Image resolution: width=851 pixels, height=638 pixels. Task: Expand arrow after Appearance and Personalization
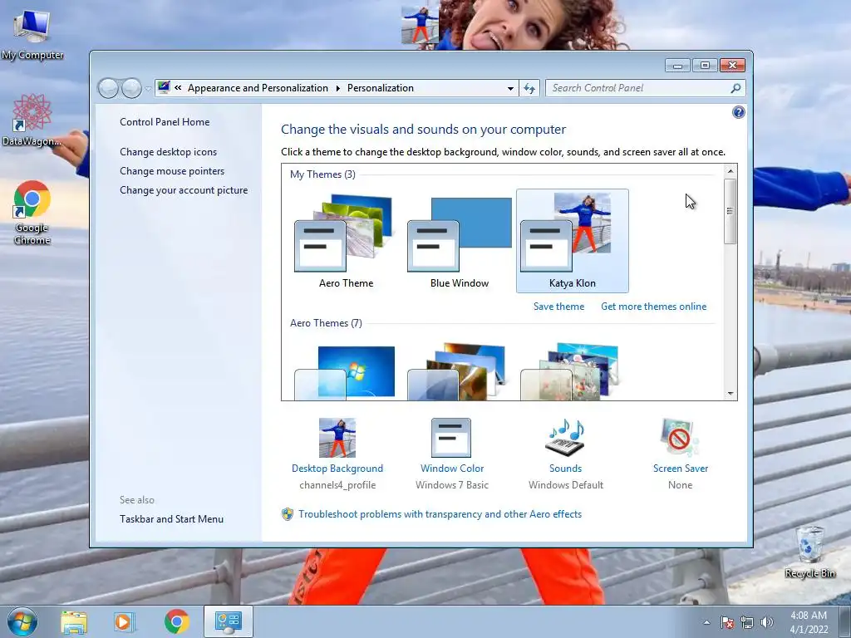tap(337, 88)
